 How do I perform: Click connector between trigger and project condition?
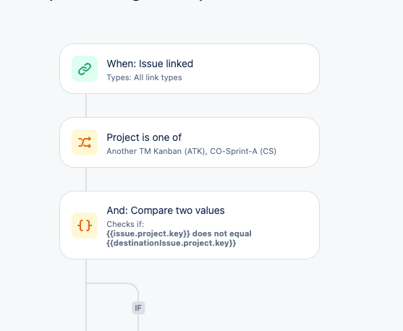click(86, 106)
